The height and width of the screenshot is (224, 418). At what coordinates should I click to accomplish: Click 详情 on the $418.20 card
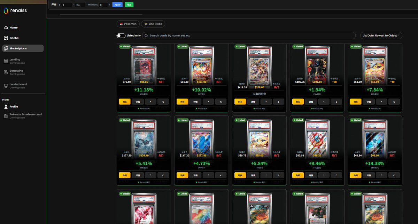click(253, 102)
